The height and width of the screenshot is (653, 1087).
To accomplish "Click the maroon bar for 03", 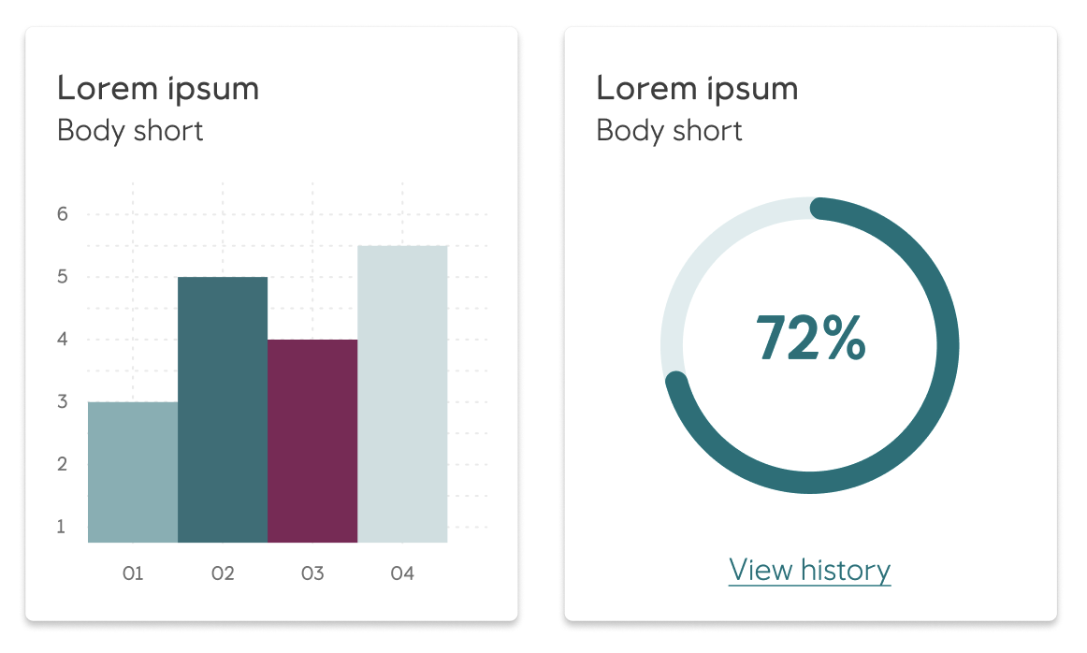I will tap(312, 441).
